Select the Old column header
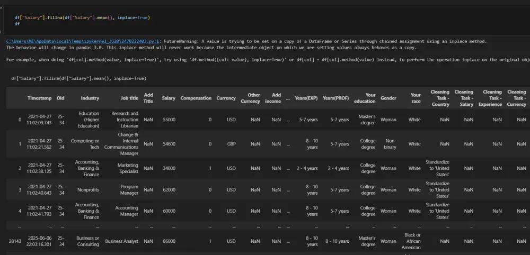 pyautogui.click(x=60, y=98)
